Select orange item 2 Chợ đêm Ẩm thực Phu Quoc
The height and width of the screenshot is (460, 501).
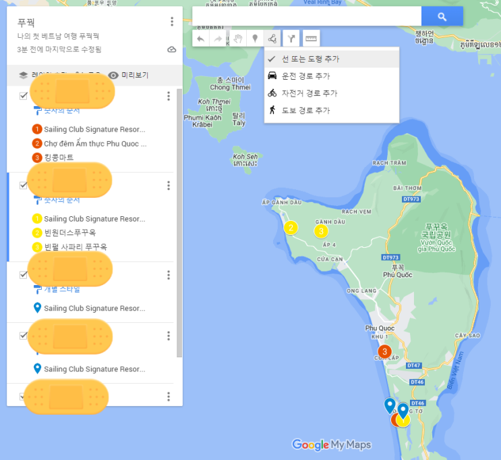(x=90, y=143)
